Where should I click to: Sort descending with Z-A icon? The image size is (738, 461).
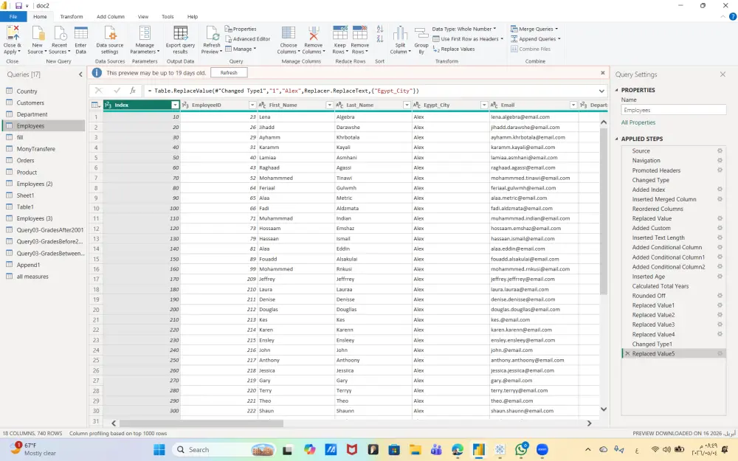pyautogui.click(x=380, y=39)
